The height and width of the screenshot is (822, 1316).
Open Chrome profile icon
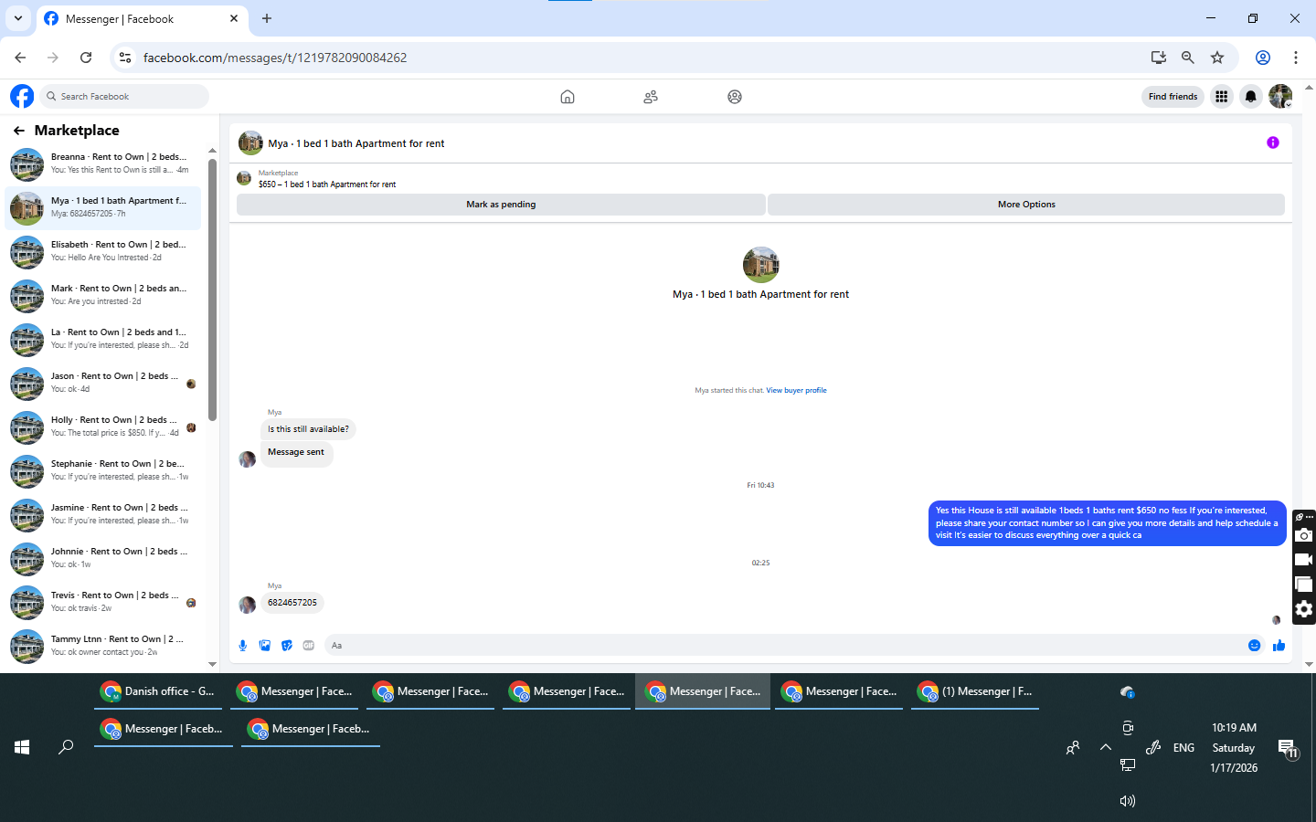coord(1263,58)
